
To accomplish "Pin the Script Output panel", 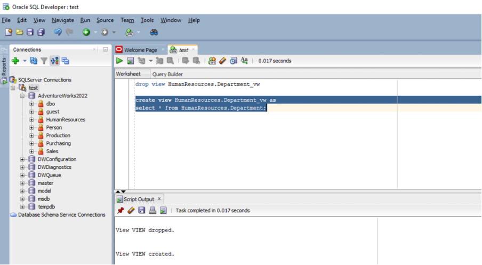I will point(120,210).
